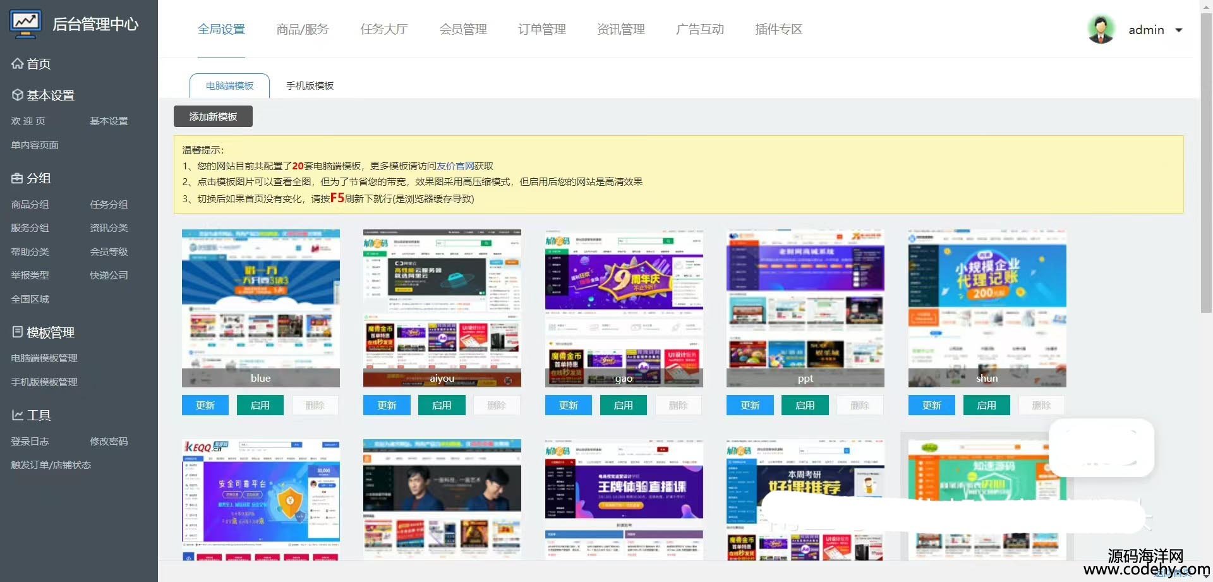
Task: Click the dashboard monitor logo icon
Action: [x=26, y=23]
